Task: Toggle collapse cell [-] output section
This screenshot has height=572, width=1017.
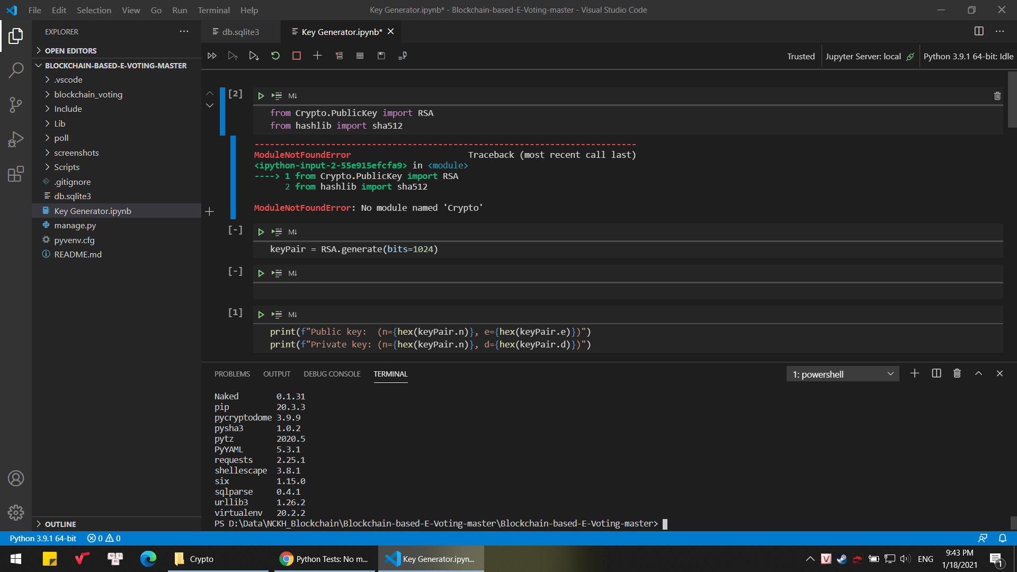Action: click(235, 271)
